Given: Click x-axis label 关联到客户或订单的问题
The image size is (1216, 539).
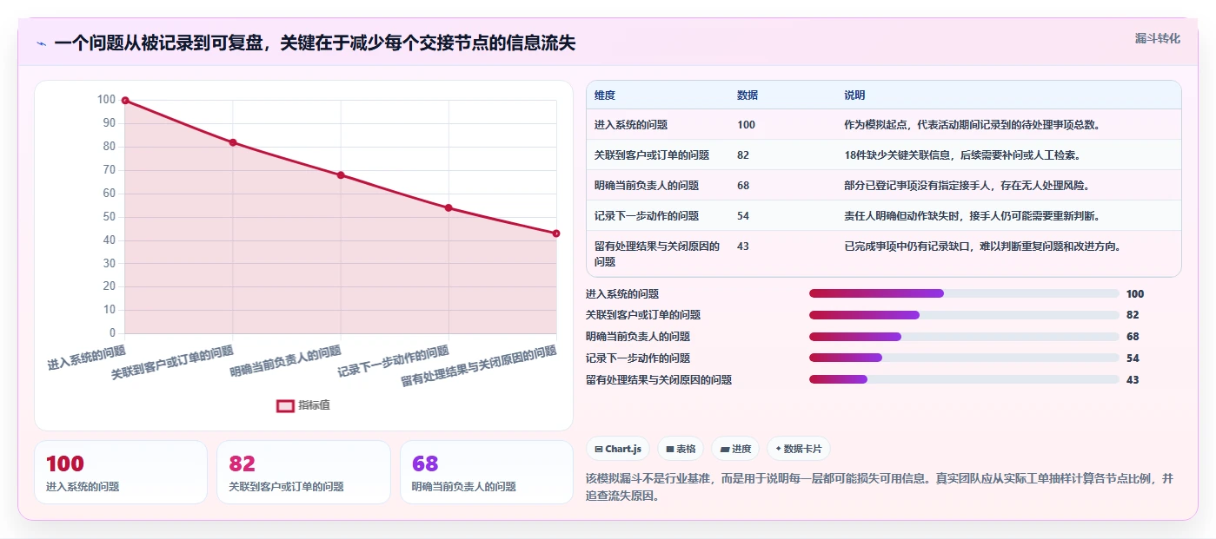Looking at the screenshot, I should click(172, 363).
